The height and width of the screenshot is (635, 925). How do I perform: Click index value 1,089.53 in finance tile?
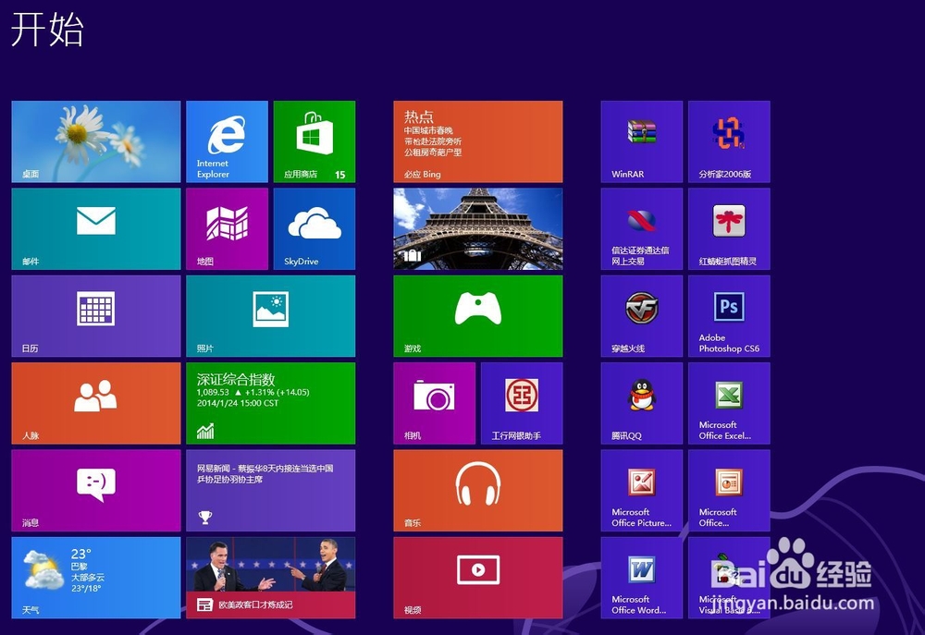(x=213, y=392)
